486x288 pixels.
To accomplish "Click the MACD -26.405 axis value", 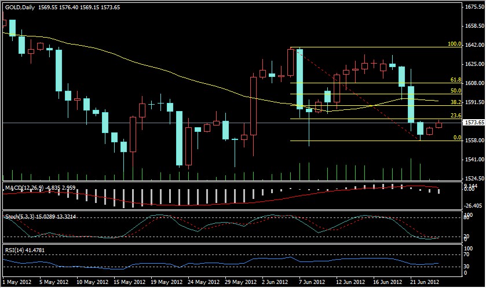I will tap(474, 205).
